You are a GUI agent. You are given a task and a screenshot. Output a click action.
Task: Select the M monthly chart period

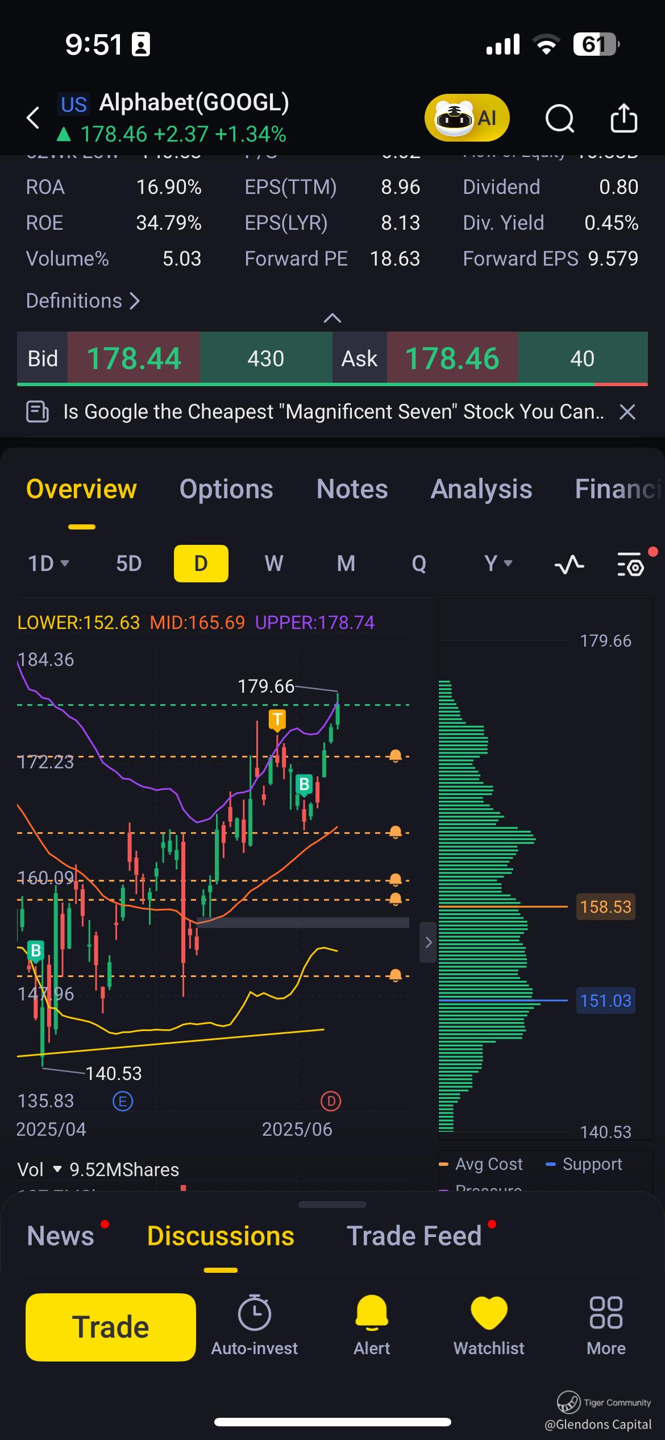(x=346, y=564)
